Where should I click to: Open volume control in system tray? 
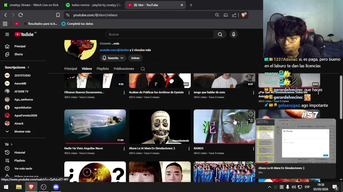294,187
